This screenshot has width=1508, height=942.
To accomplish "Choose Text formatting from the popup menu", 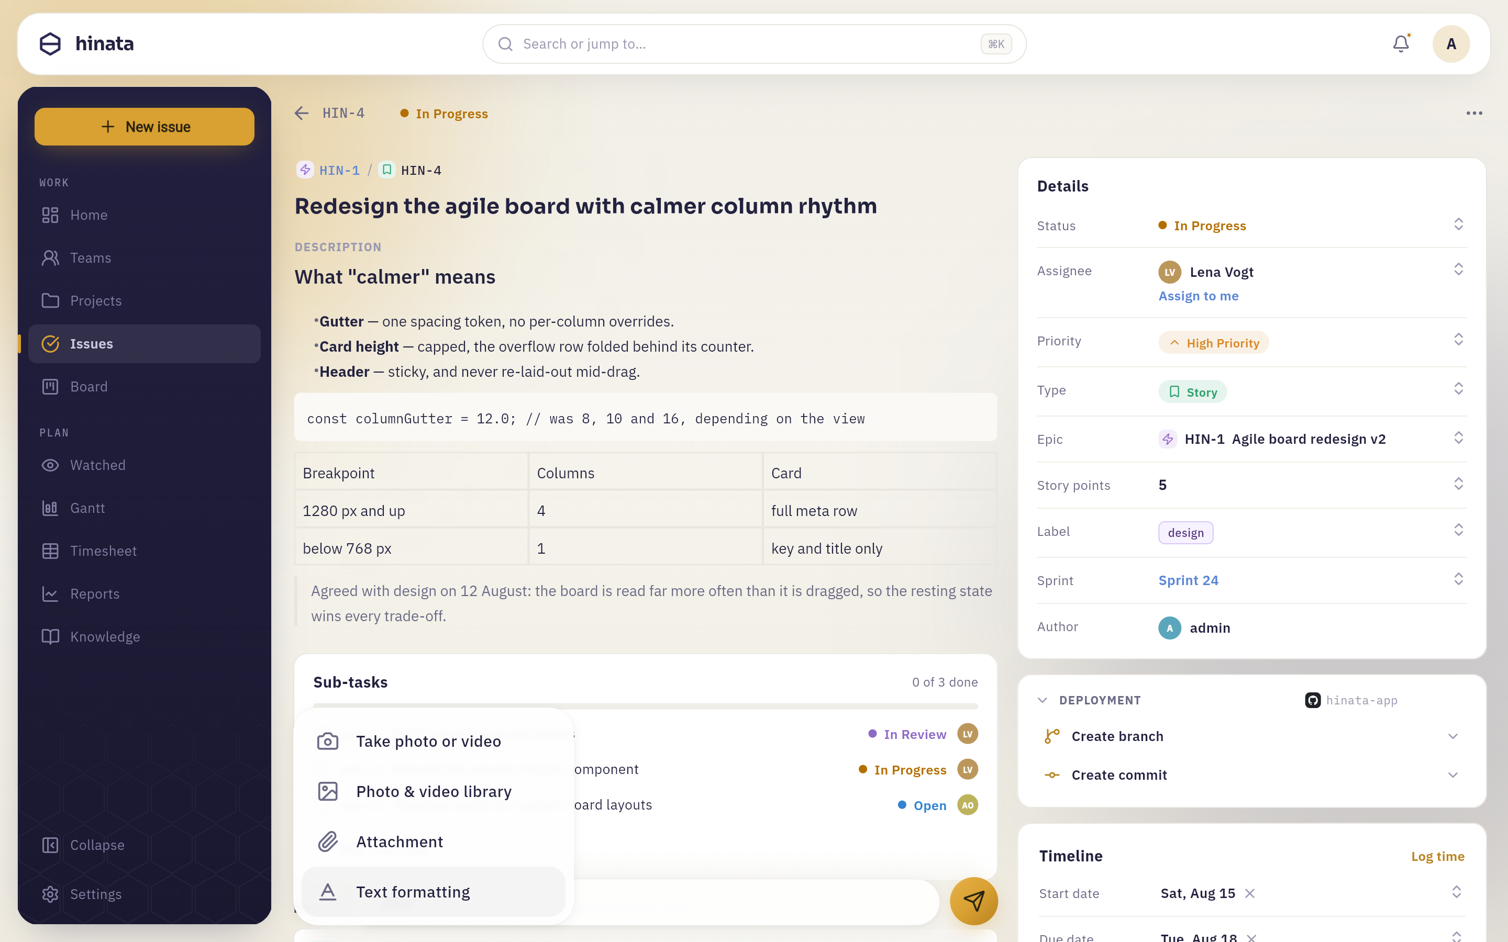I will [434, 892].
